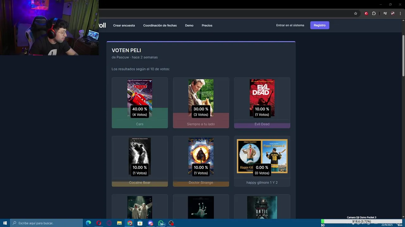Screen dimensions: 405x227
Task: Open Discord from the taskbar
Action: coord(150,223)
